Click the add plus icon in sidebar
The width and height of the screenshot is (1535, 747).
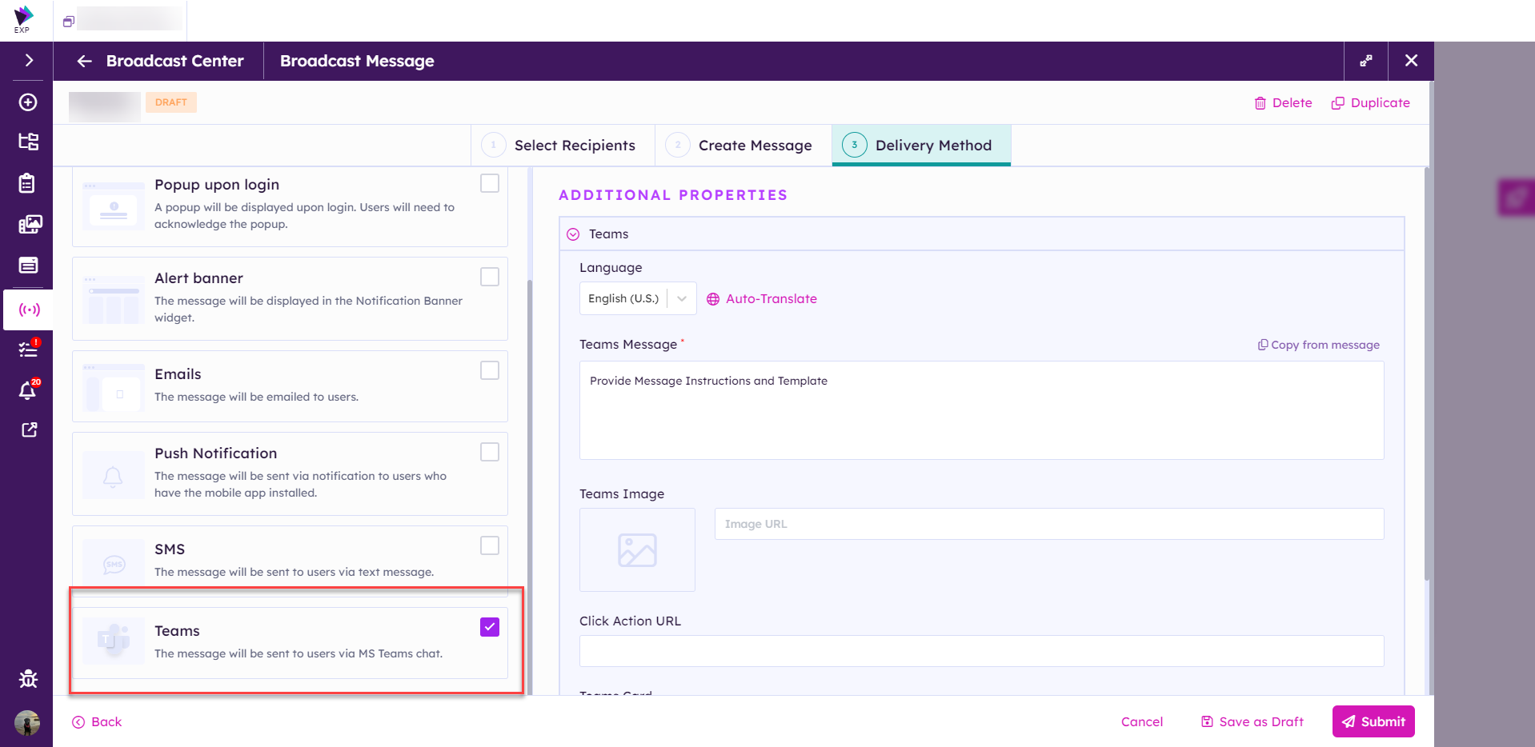point(28,102)
